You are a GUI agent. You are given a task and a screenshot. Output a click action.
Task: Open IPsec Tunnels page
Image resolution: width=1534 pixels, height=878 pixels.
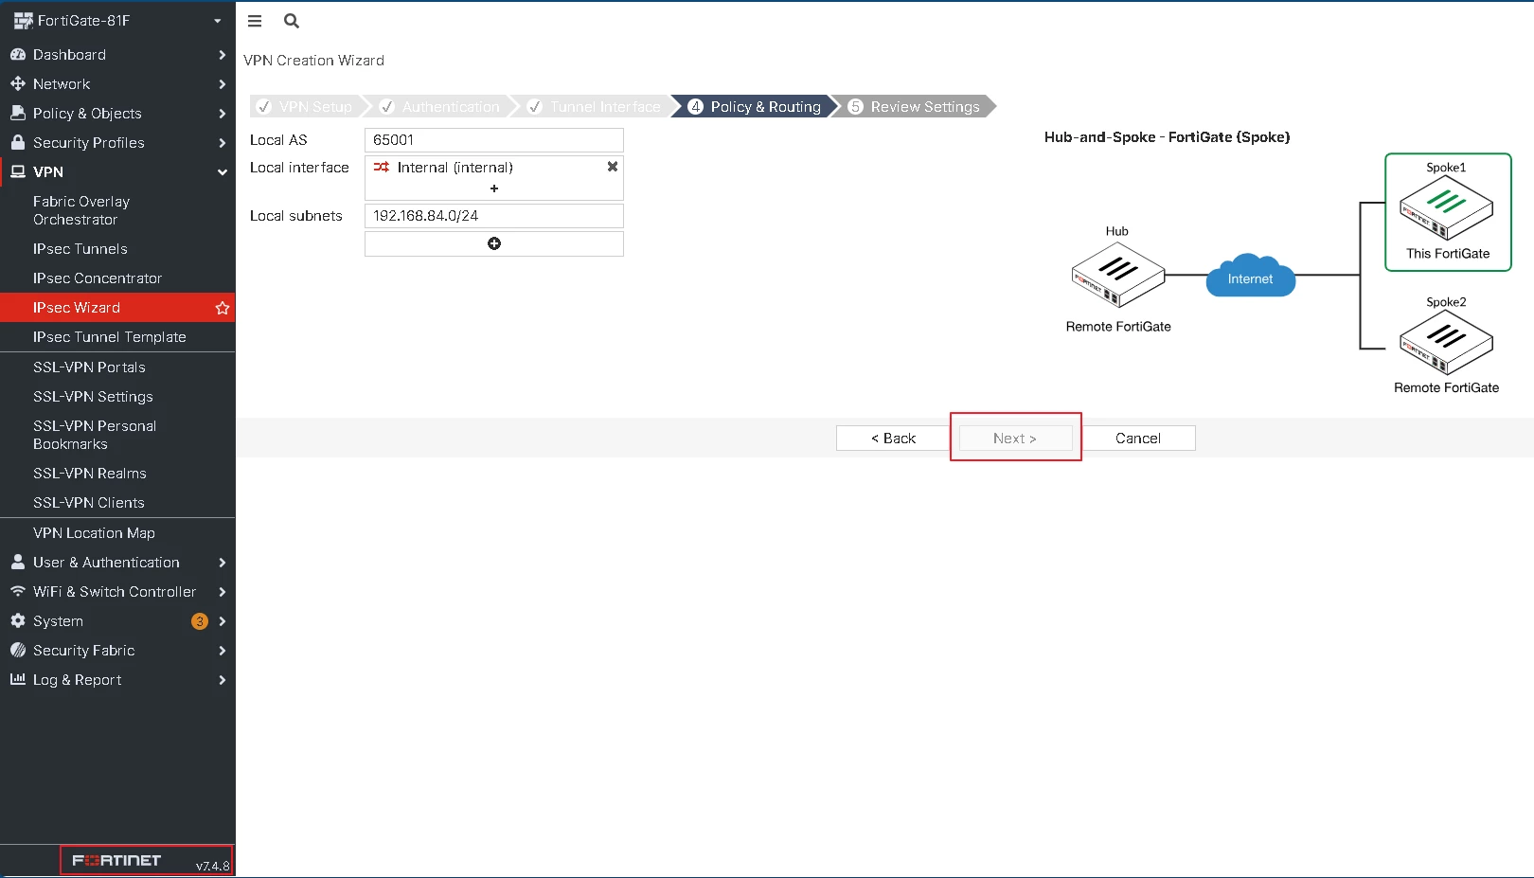click(117, 249)
